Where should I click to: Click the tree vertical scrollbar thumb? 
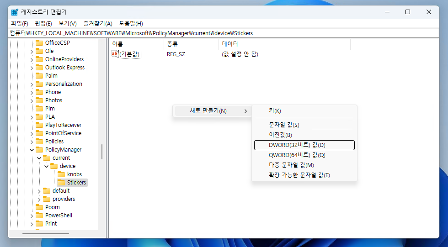tap(101, 152)
